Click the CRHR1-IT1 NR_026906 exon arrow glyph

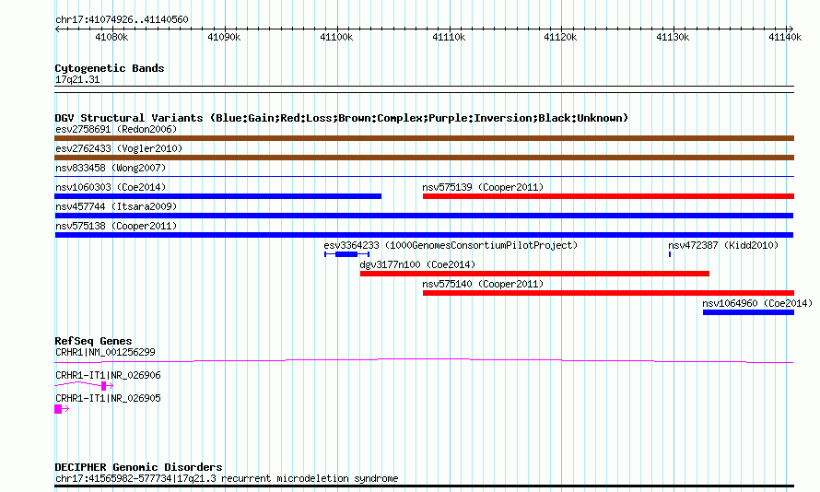[84, 385]
